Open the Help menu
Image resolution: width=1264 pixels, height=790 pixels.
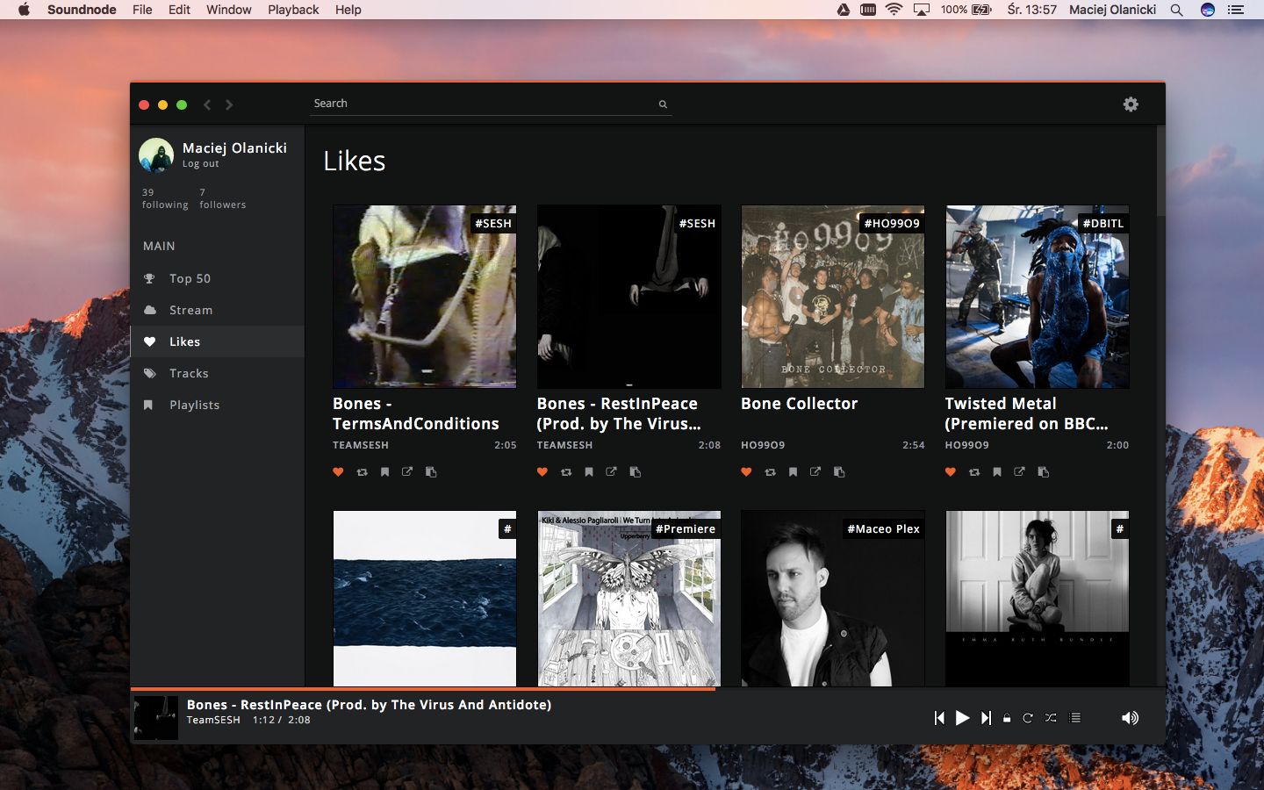tap(348, 10)
